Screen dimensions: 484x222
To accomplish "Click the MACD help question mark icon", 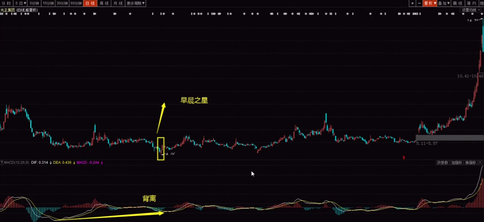I will [1, 162].
